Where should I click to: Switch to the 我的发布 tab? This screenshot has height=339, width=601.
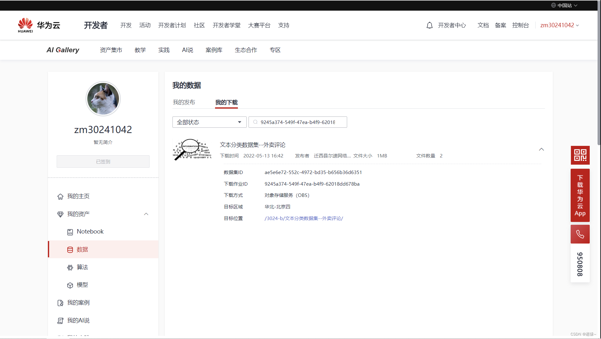184,102
